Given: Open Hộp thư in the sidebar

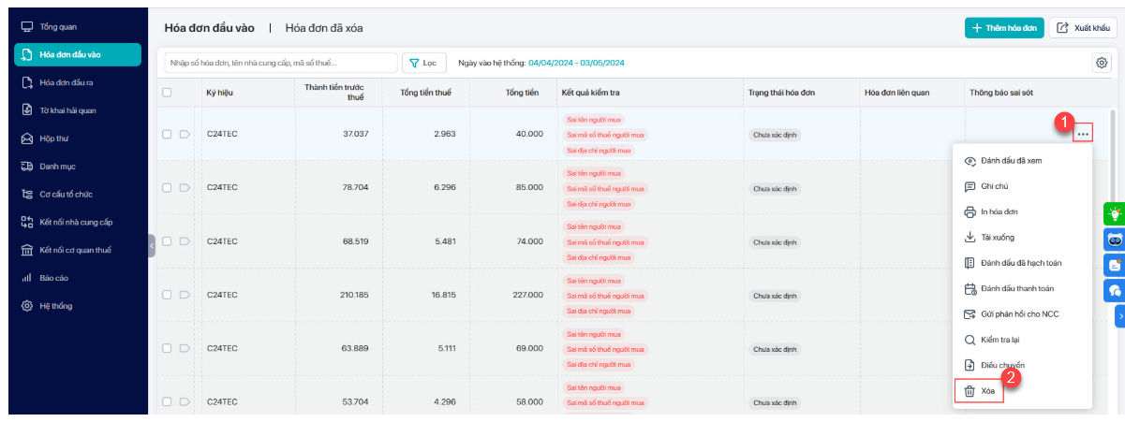Looking at the screenshot, I should click(54, 138).
